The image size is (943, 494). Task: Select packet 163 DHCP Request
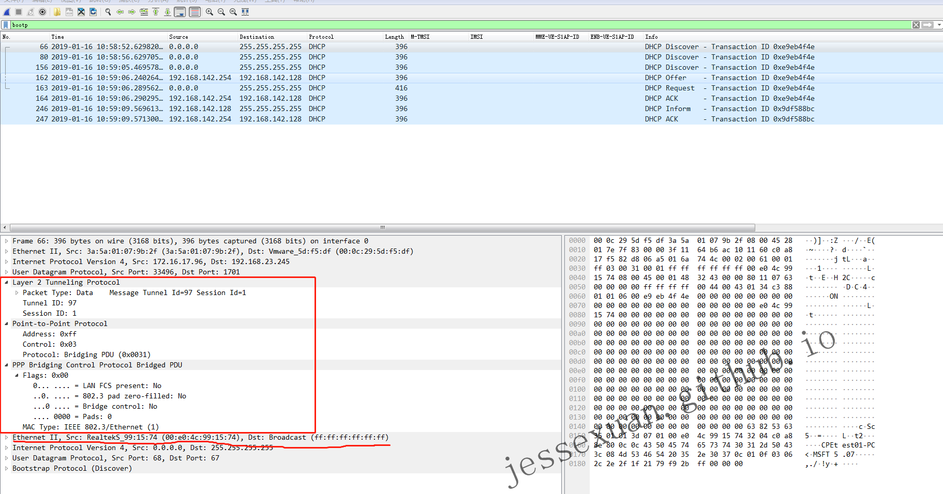(471, 88)
